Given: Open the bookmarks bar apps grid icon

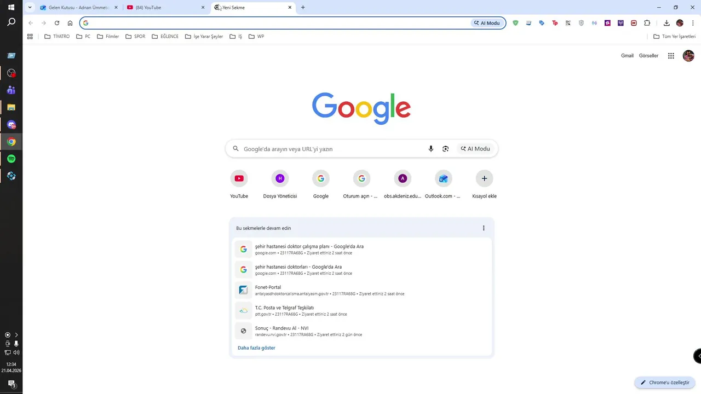Looking at the screenshot, I should 30,37.
